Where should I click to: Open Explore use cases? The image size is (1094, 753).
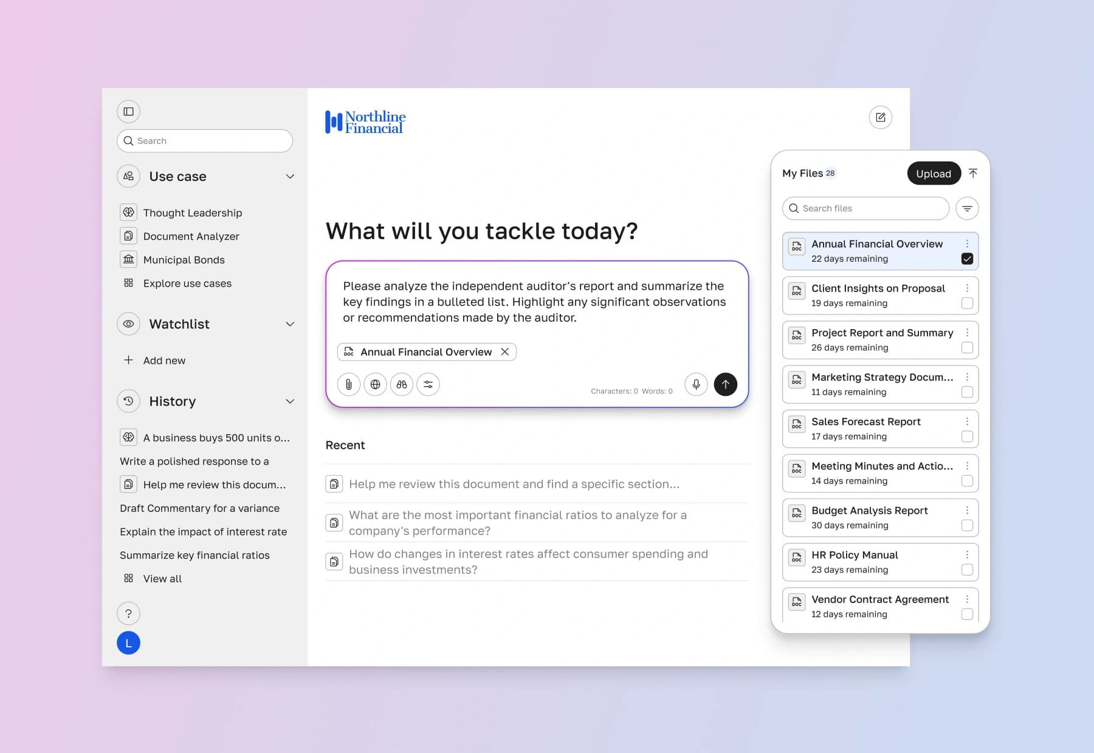click(176, 284)
